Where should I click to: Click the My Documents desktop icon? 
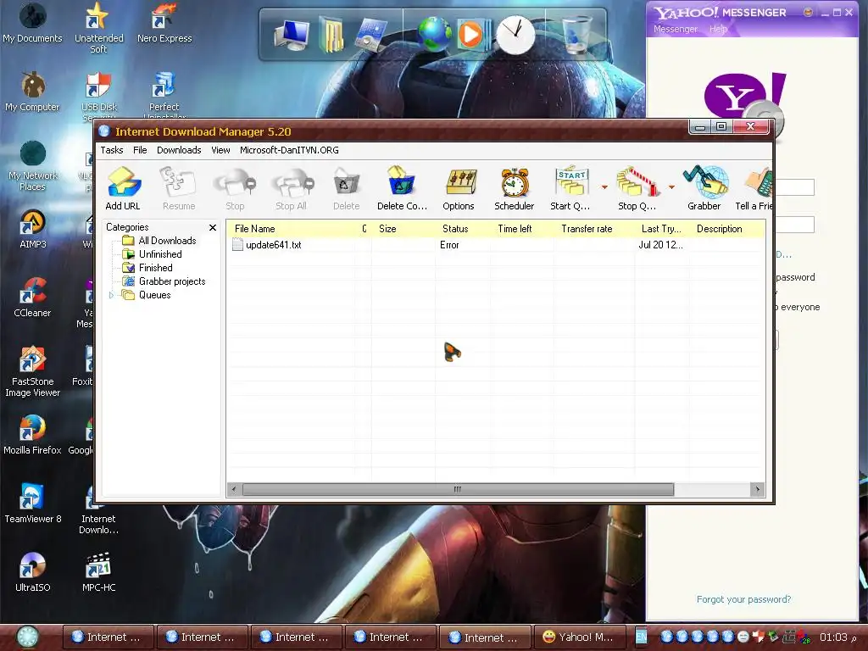coord(32,23)
